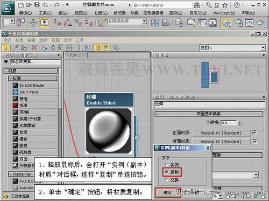Open the 图形编辑器 menu
The image size is (269, 201).
point(153,13)
